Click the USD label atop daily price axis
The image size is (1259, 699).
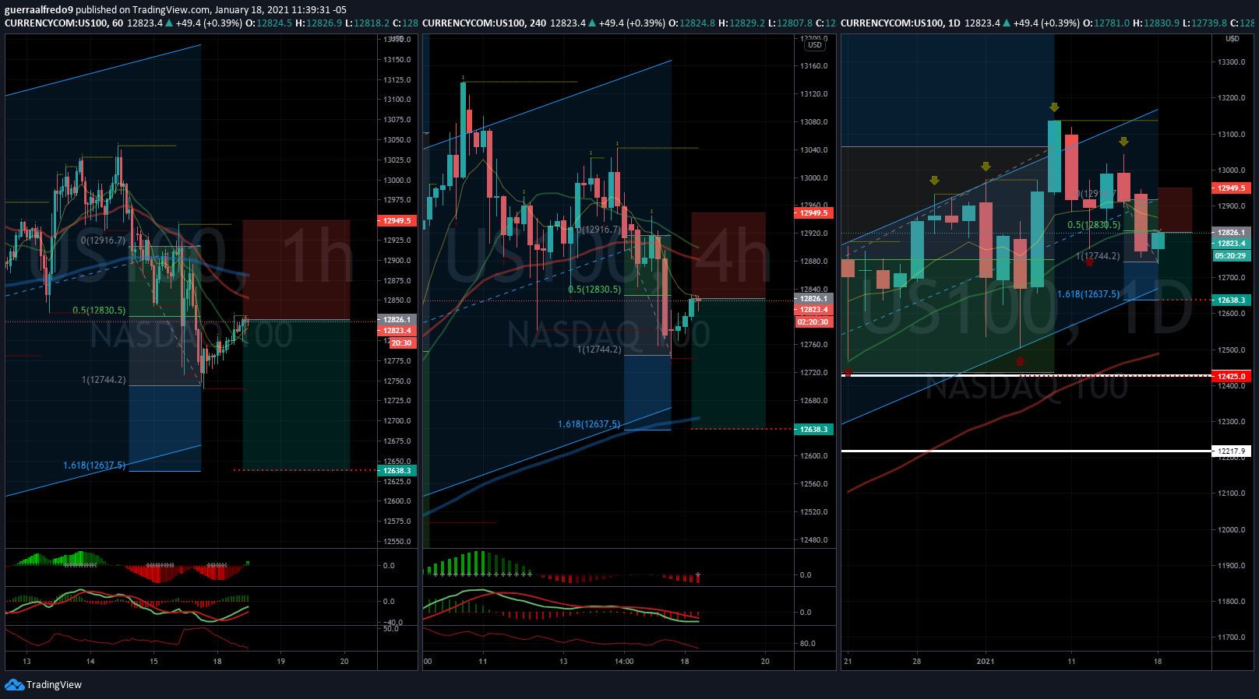pos(1233,39)
